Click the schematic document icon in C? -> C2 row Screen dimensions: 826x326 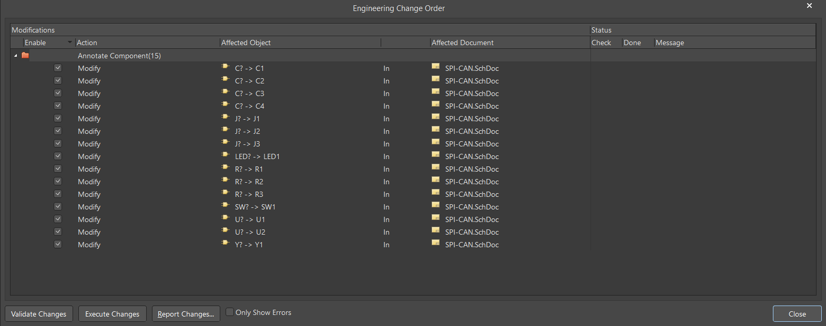(x=435, y=79)
